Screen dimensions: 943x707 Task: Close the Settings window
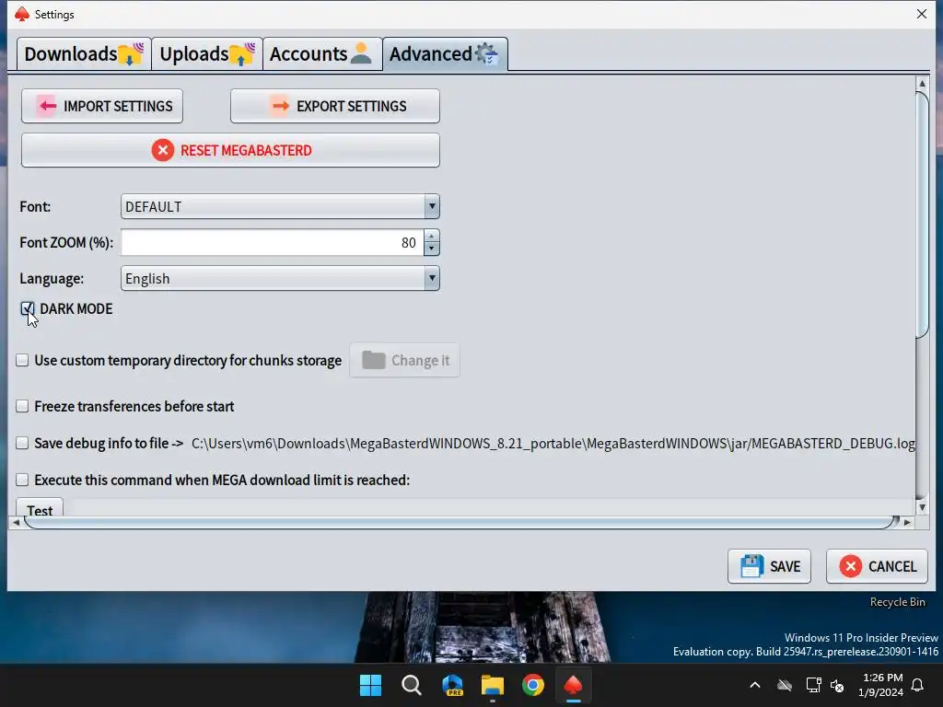(921, 14)
